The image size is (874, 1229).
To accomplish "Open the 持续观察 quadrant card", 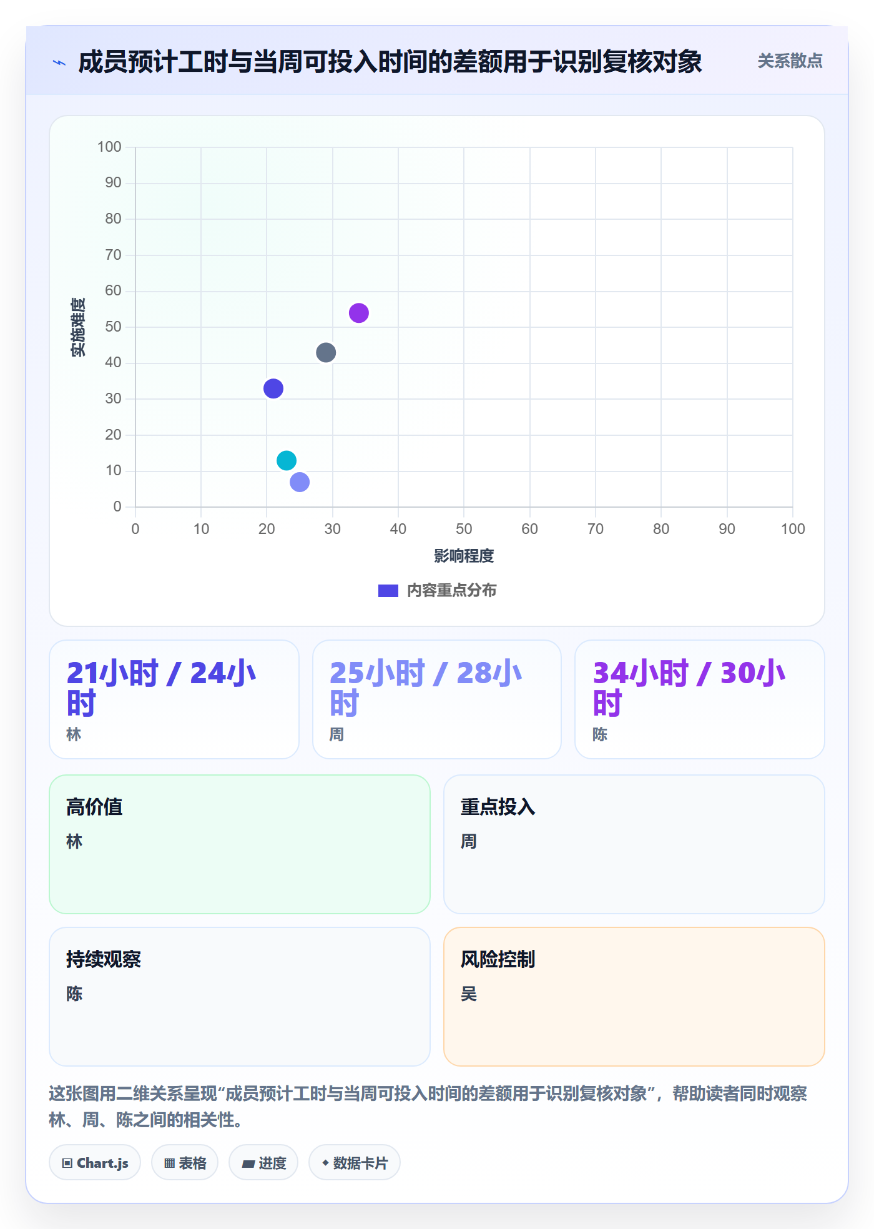I will [240, 997].
